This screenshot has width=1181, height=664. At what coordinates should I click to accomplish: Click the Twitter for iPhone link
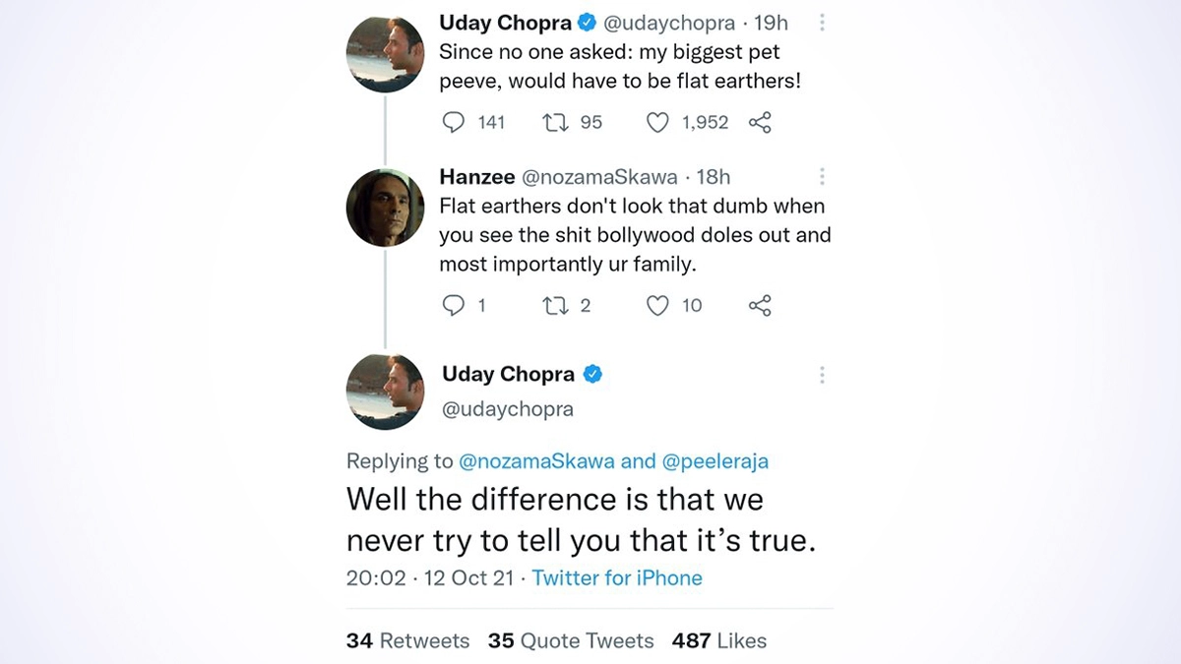tap(617, 577)
